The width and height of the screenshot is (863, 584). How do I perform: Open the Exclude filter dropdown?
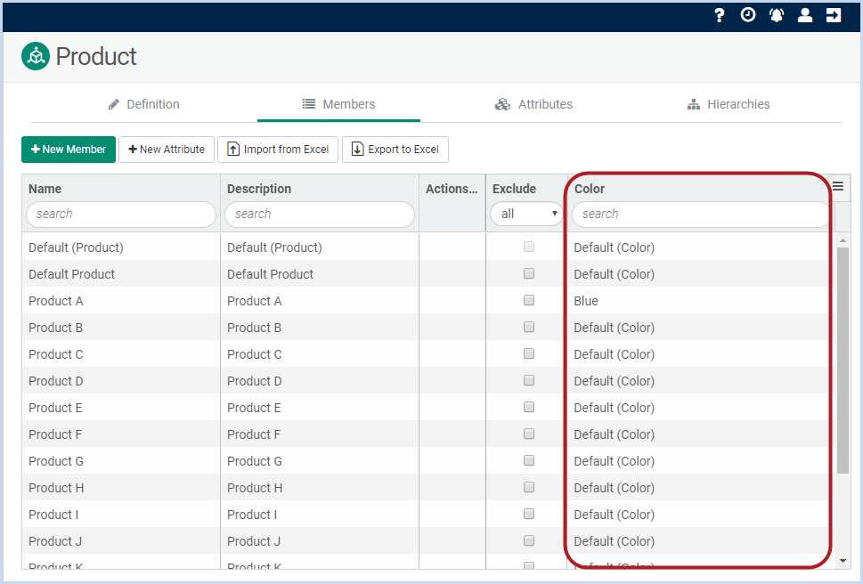[x=526, y=214]
